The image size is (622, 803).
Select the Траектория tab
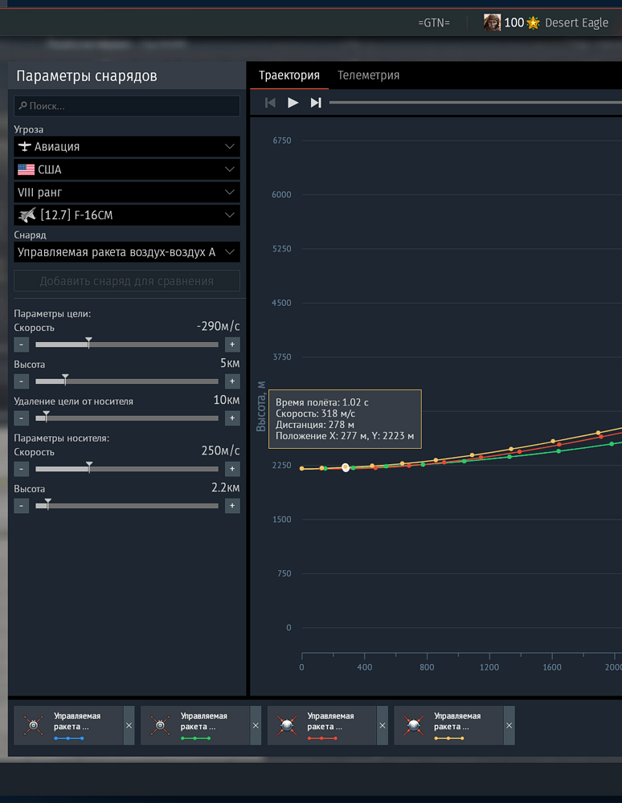tap(289, 75)
